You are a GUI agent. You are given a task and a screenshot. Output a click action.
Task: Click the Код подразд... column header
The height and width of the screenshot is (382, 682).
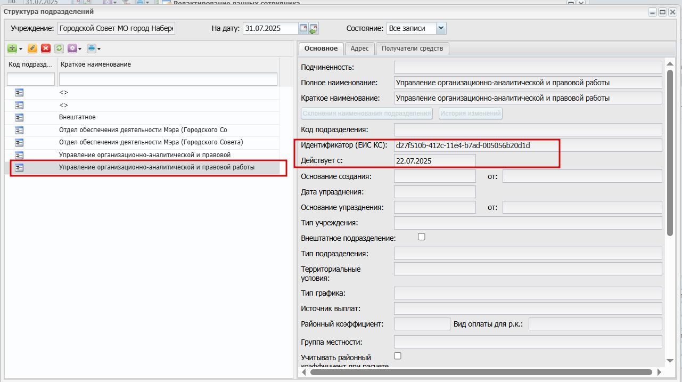click(30, 64)
